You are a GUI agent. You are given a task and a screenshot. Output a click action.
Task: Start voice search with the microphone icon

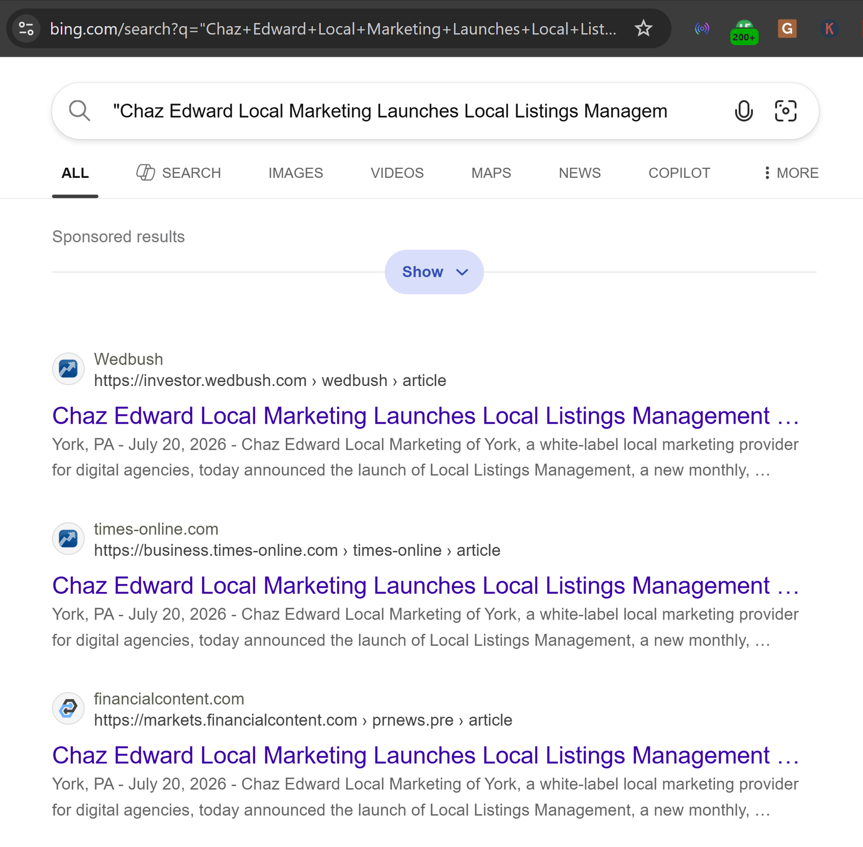744,111
